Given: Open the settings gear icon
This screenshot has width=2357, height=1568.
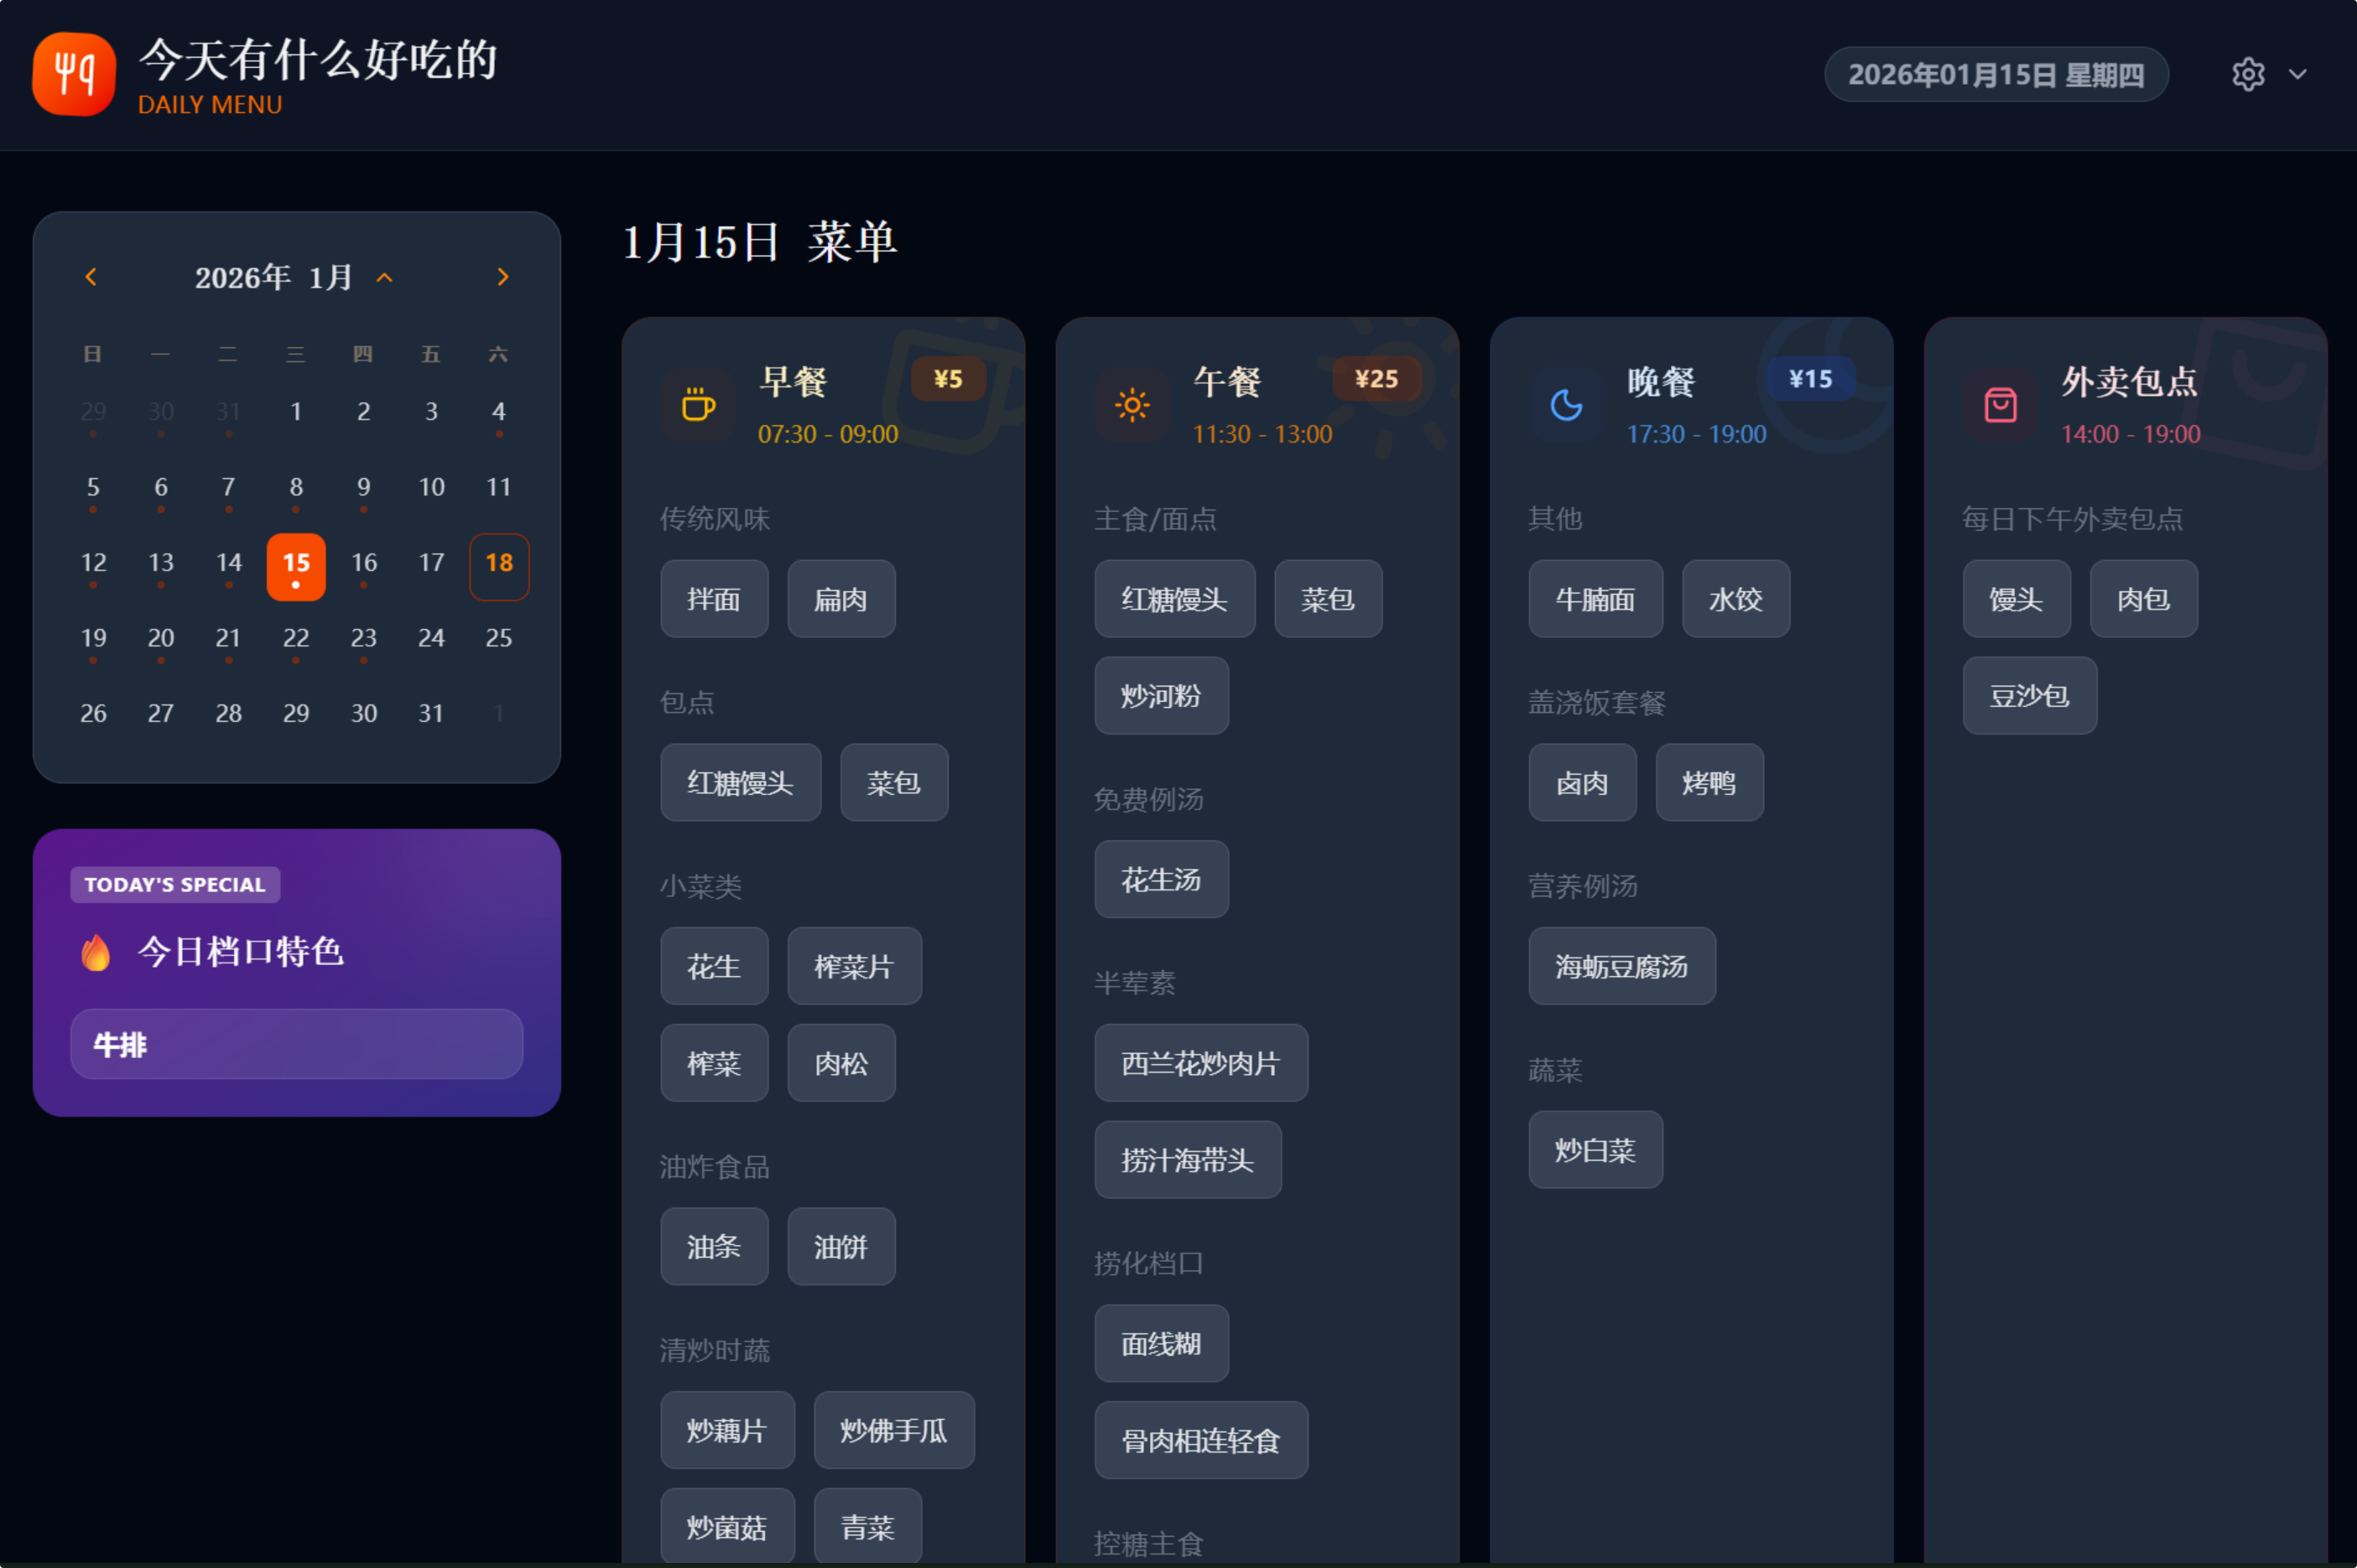Looking at the screenshot, I should pos(2248,74).
